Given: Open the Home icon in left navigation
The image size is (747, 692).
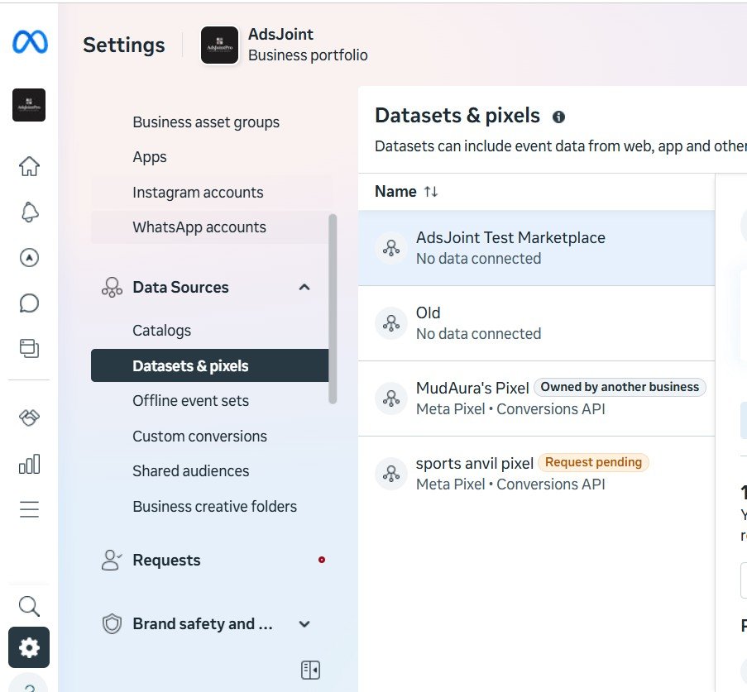Looking at the screenshot, I should (29, 166).
